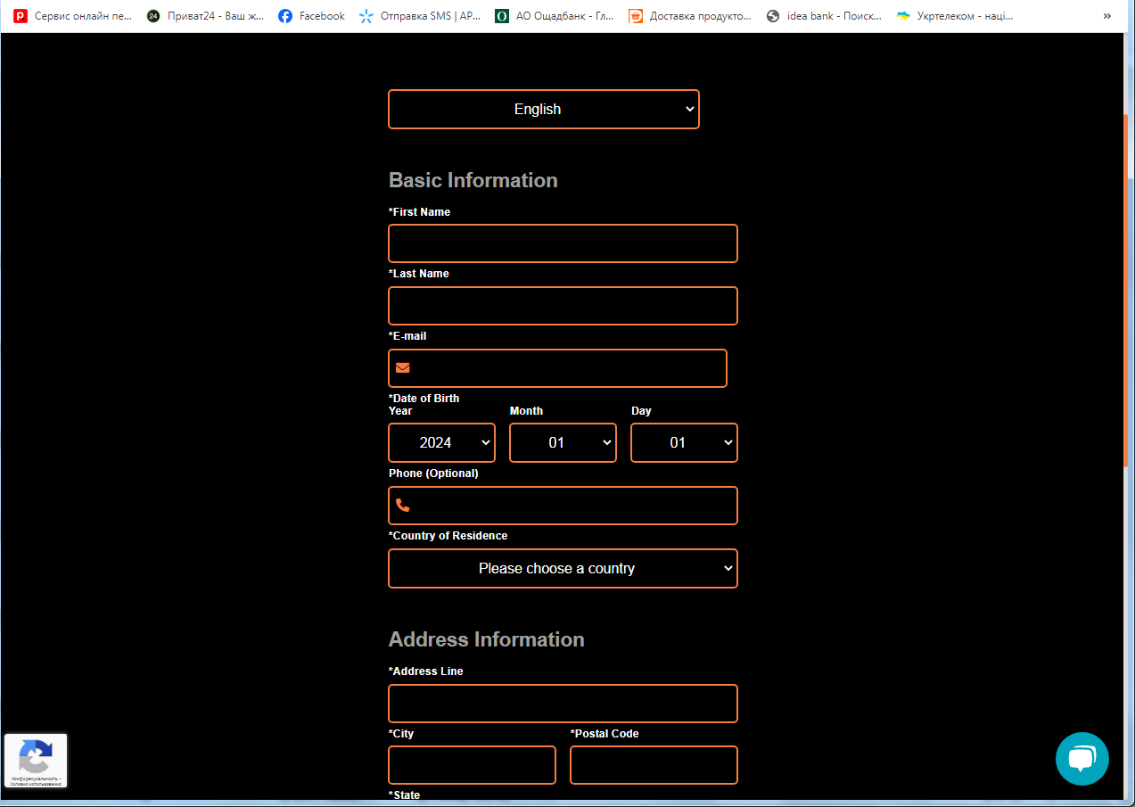
Task: Click the City input field
Action: 472,765
